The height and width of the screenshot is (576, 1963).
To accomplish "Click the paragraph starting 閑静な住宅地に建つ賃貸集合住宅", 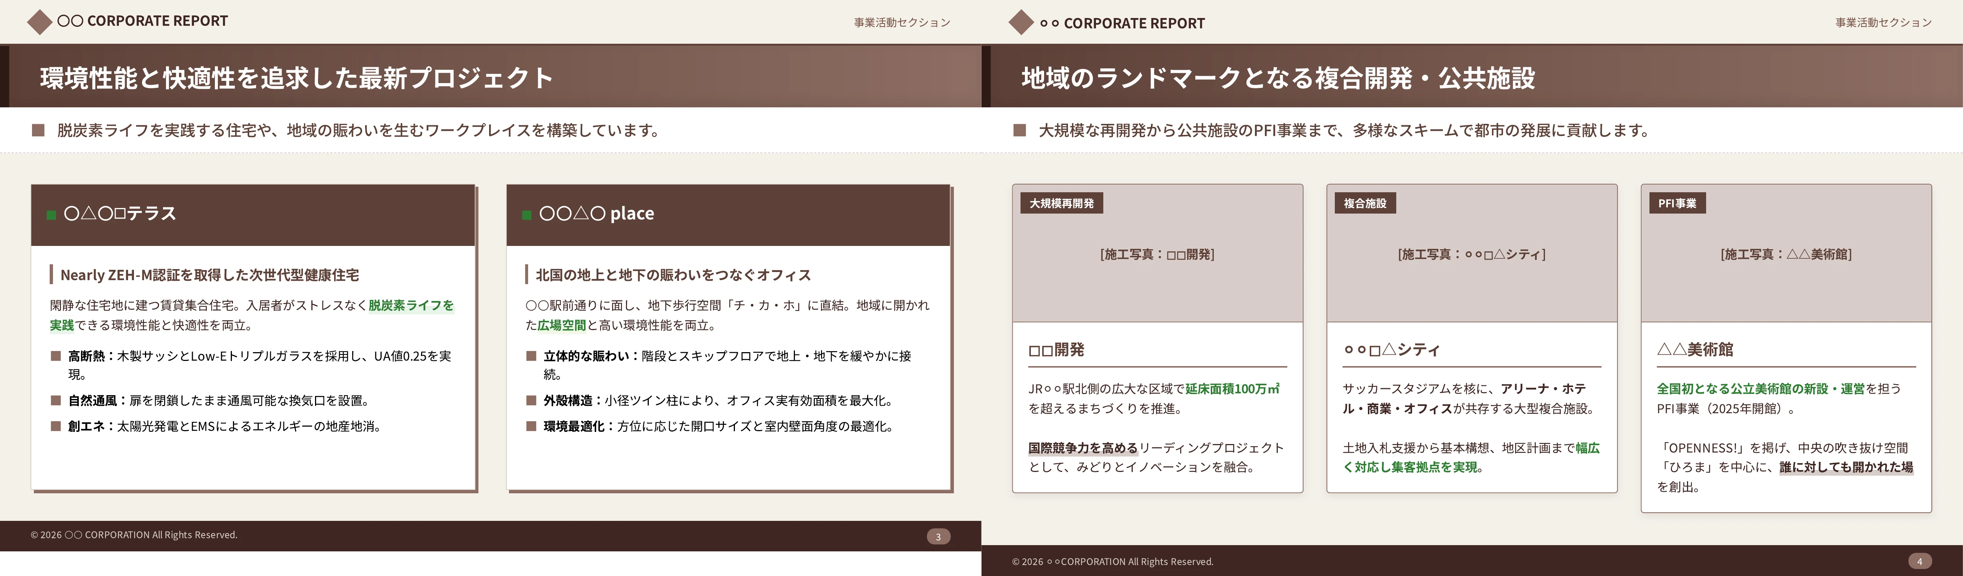I will pyautogui.click(x=252, y=315).
